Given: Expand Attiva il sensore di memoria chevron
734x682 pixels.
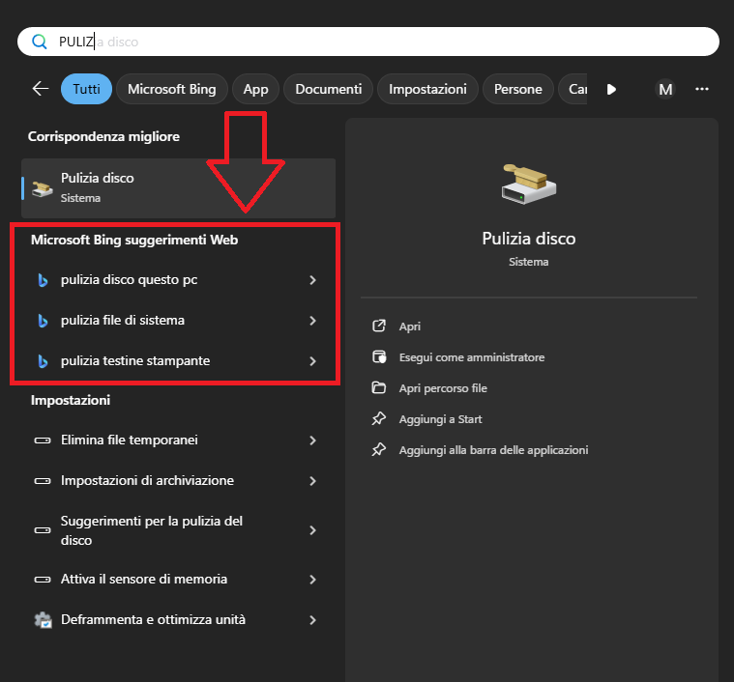Looking at the screenshot, I should pyautogui.click(x=312, y=580).
